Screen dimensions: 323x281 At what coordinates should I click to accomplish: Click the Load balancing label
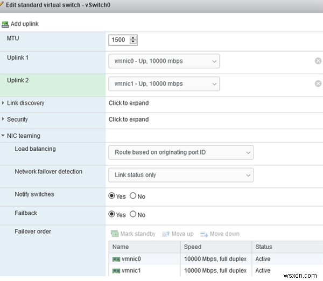[35, 149]
